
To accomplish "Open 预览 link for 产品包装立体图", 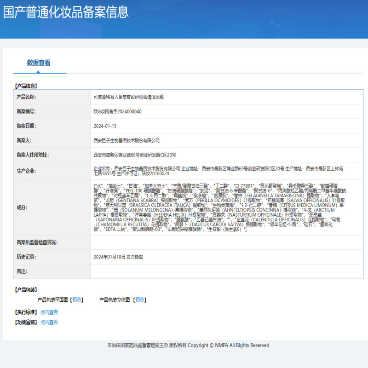I will [140, 299].
